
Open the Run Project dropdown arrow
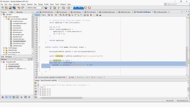click(61, 8)
